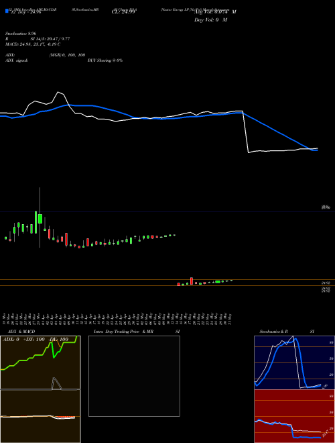Viewport: 335px width, 443px height.
Task: Select the 'BUY Slowing @ 0%' signal text
Action: click(x=105, y=60)
